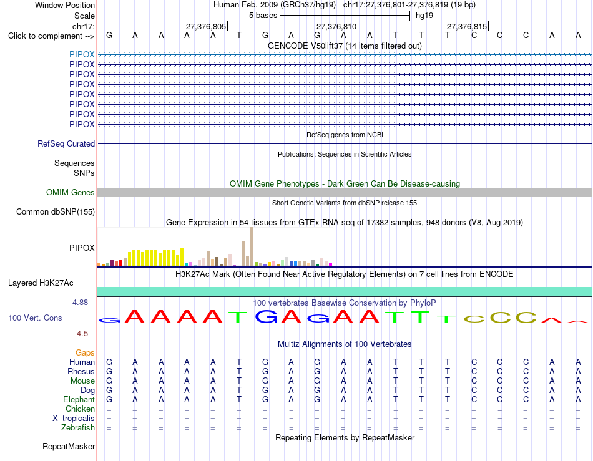This screenshot has height=461, width=593.
Task: Click the Elephant species row label
Action: 79,399
